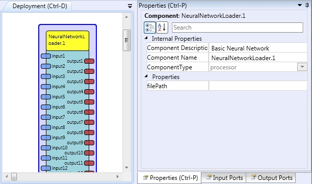
Task: Click the deployment scroll right arrow
Action: point(118,176)
